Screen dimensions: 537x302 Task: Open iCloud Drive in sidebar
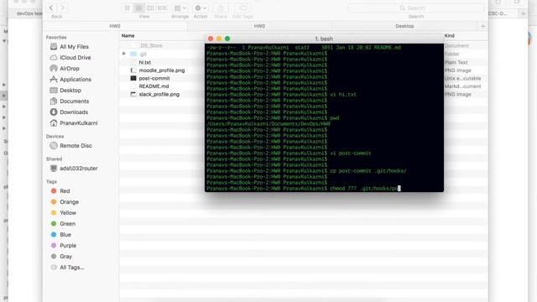coord(75,58)
